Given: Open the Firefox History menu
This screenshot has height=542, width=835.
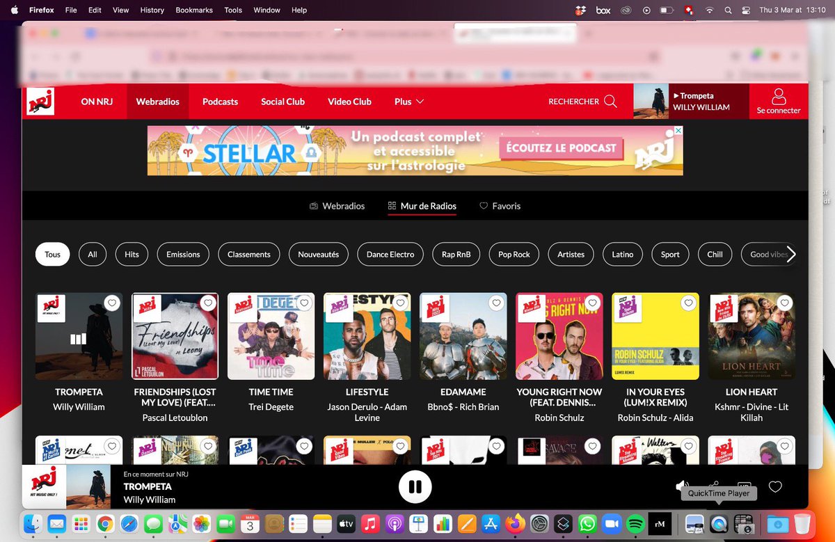Looking at the screenshot, I should tap(152, 10).
